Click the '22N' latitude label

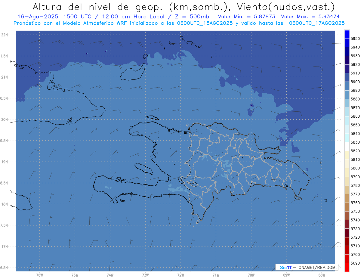pyautogui.click(x=5, y=35)
